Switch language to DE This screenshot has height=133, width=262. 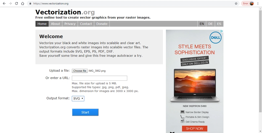[x=211, y=24]
